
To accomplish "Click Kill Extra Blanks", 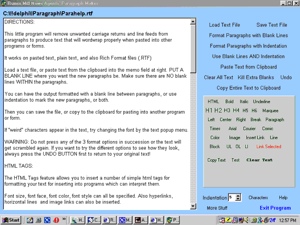I will point(256,77).
